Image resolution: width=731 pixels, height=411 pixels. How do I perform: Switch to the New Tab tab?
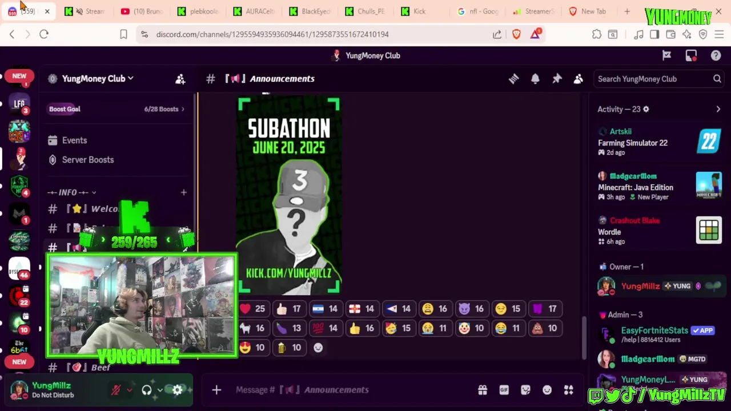[591, 11]
